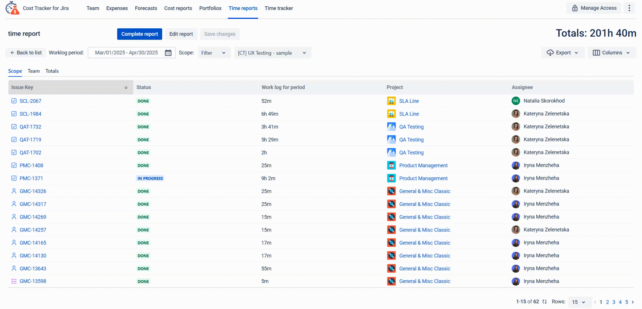Click the task icon beside QAT-1732
The width and height of the screenshot is (642, 309).
(14, 127)
